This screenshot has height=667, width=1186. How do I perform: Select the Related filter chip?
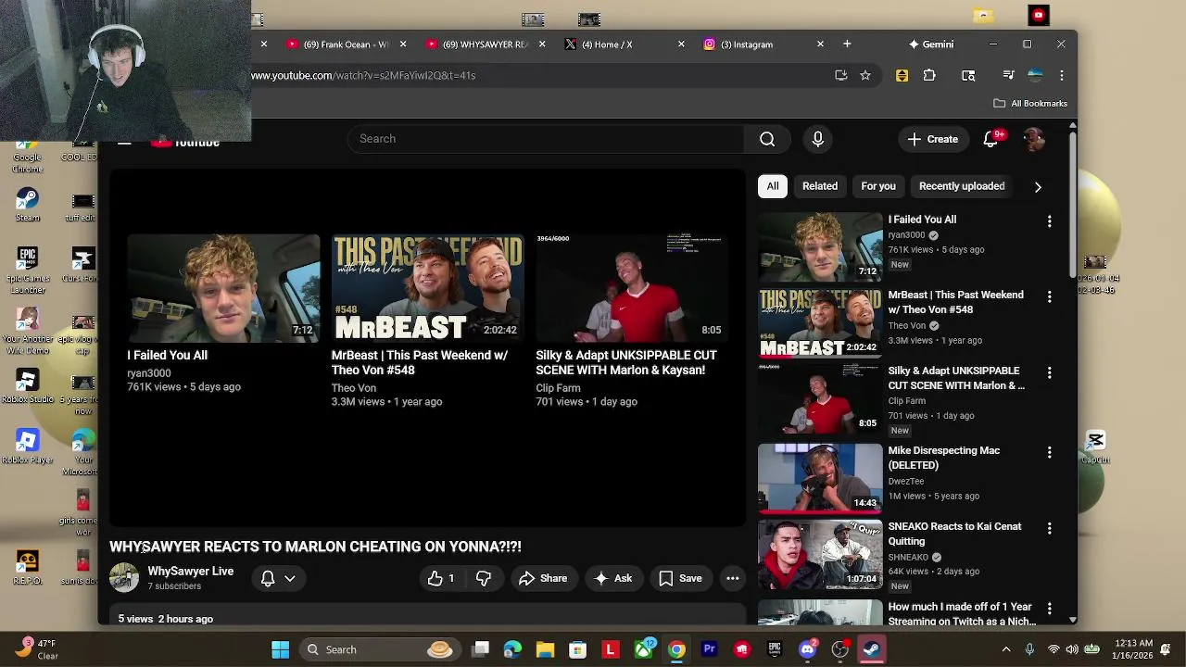point(820,186)
